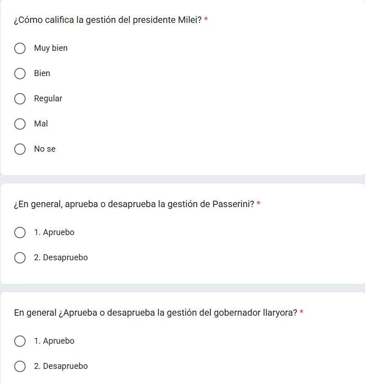The height and width of the screenshot is (384, 365).
Task: Click the 'Mal' option label text
Action: (x=41, y=124)
